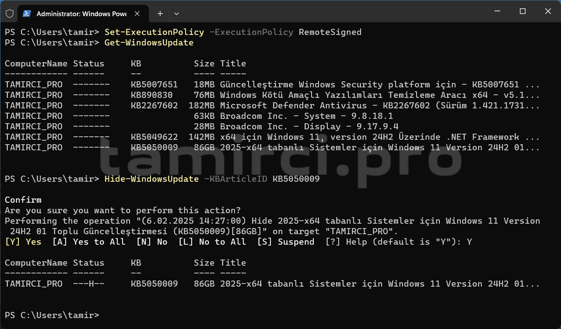This screenshot has width=561, height=329.
Task: Click the minimize window icon
Action: point(497,11)
